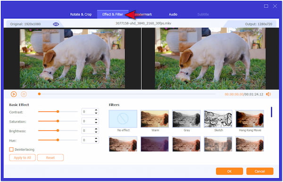Viewport: 283px width, 182px height.
Task: Increase Brightness with up arrow
Action: point(96,129)
